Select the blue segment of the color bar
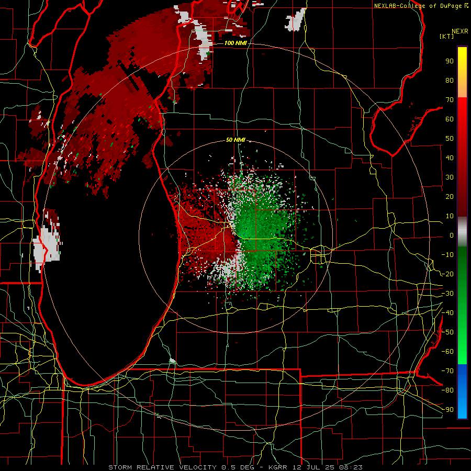The width and height of the screenshot is (471, 471). pos(462,391)
